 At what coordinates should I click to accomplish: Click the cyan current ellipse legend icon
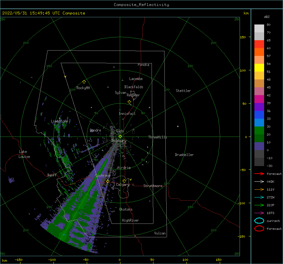click(259, 221)
